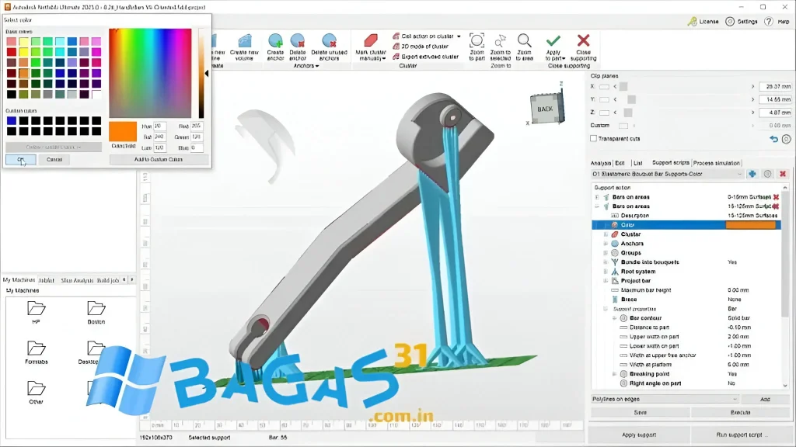The image size is (796, 447).
Task: Toggle the Z clip plane checkbox
Action: (604, 113)
